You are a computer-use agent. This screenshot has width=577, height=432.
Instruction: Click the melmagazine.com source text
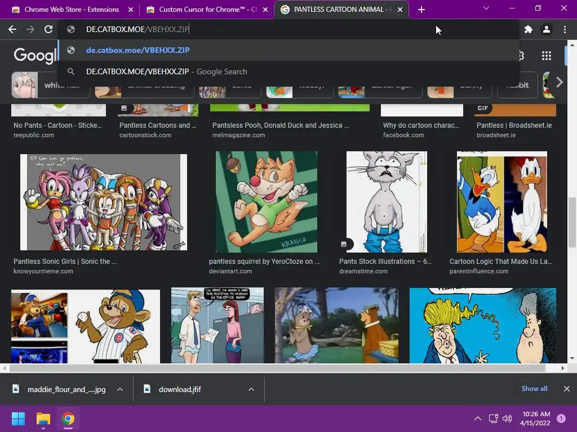[x=238, y=135]
